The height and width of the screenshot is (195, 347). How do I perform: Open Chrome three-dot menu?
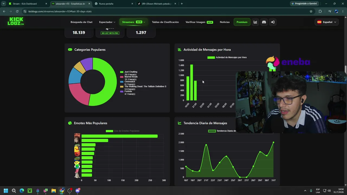[x=342, y=11]
